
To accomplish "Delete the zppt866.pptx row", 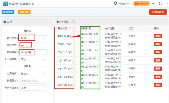I will [158, 44].
